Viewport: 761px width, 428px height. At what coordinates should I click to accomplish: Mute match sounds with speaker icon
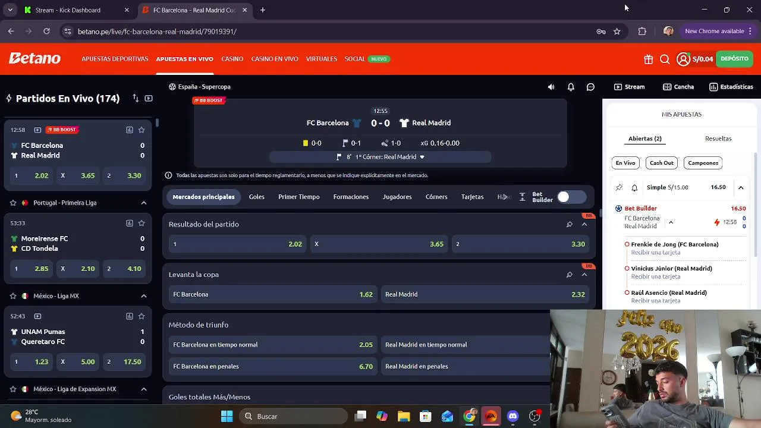(x=551, y=87)
